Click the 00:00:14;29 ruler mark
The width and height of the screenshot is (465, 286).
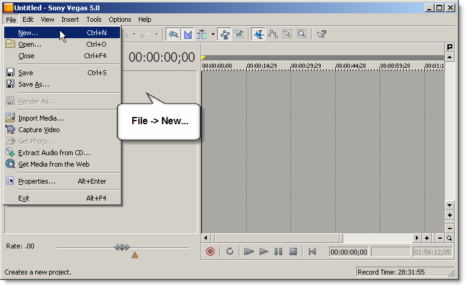[261, 66]
